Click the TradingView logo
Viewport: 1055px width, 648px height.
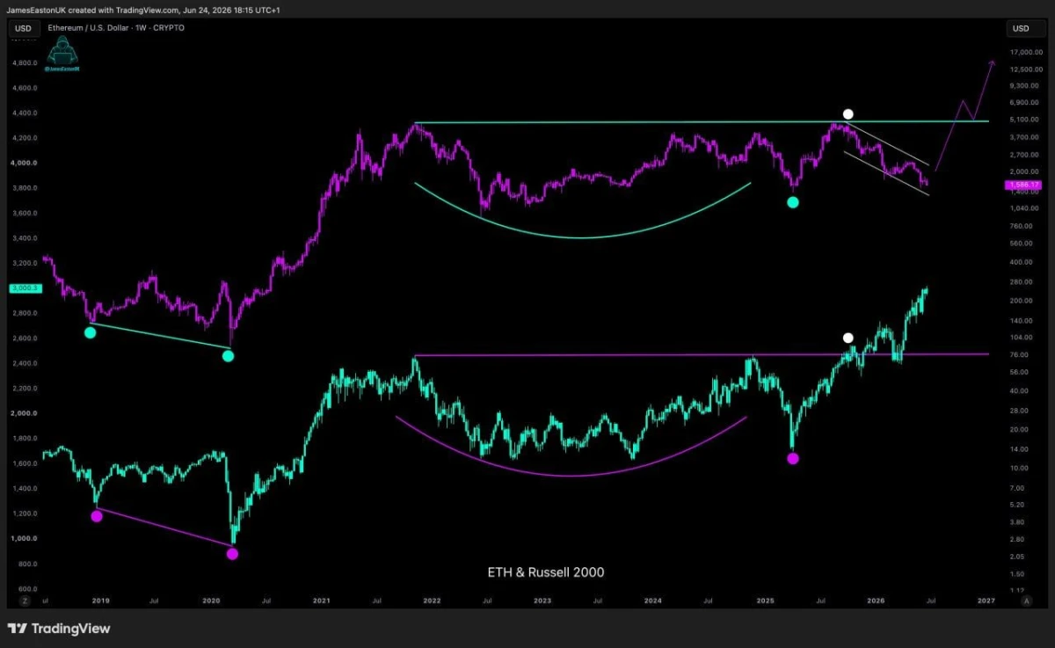(59, 628)
